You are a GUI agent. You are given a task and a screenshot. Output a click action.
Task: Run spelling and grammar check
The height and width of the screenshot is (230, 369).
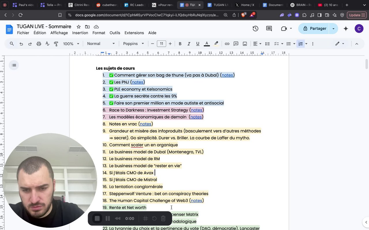click(x=48, y=44)
